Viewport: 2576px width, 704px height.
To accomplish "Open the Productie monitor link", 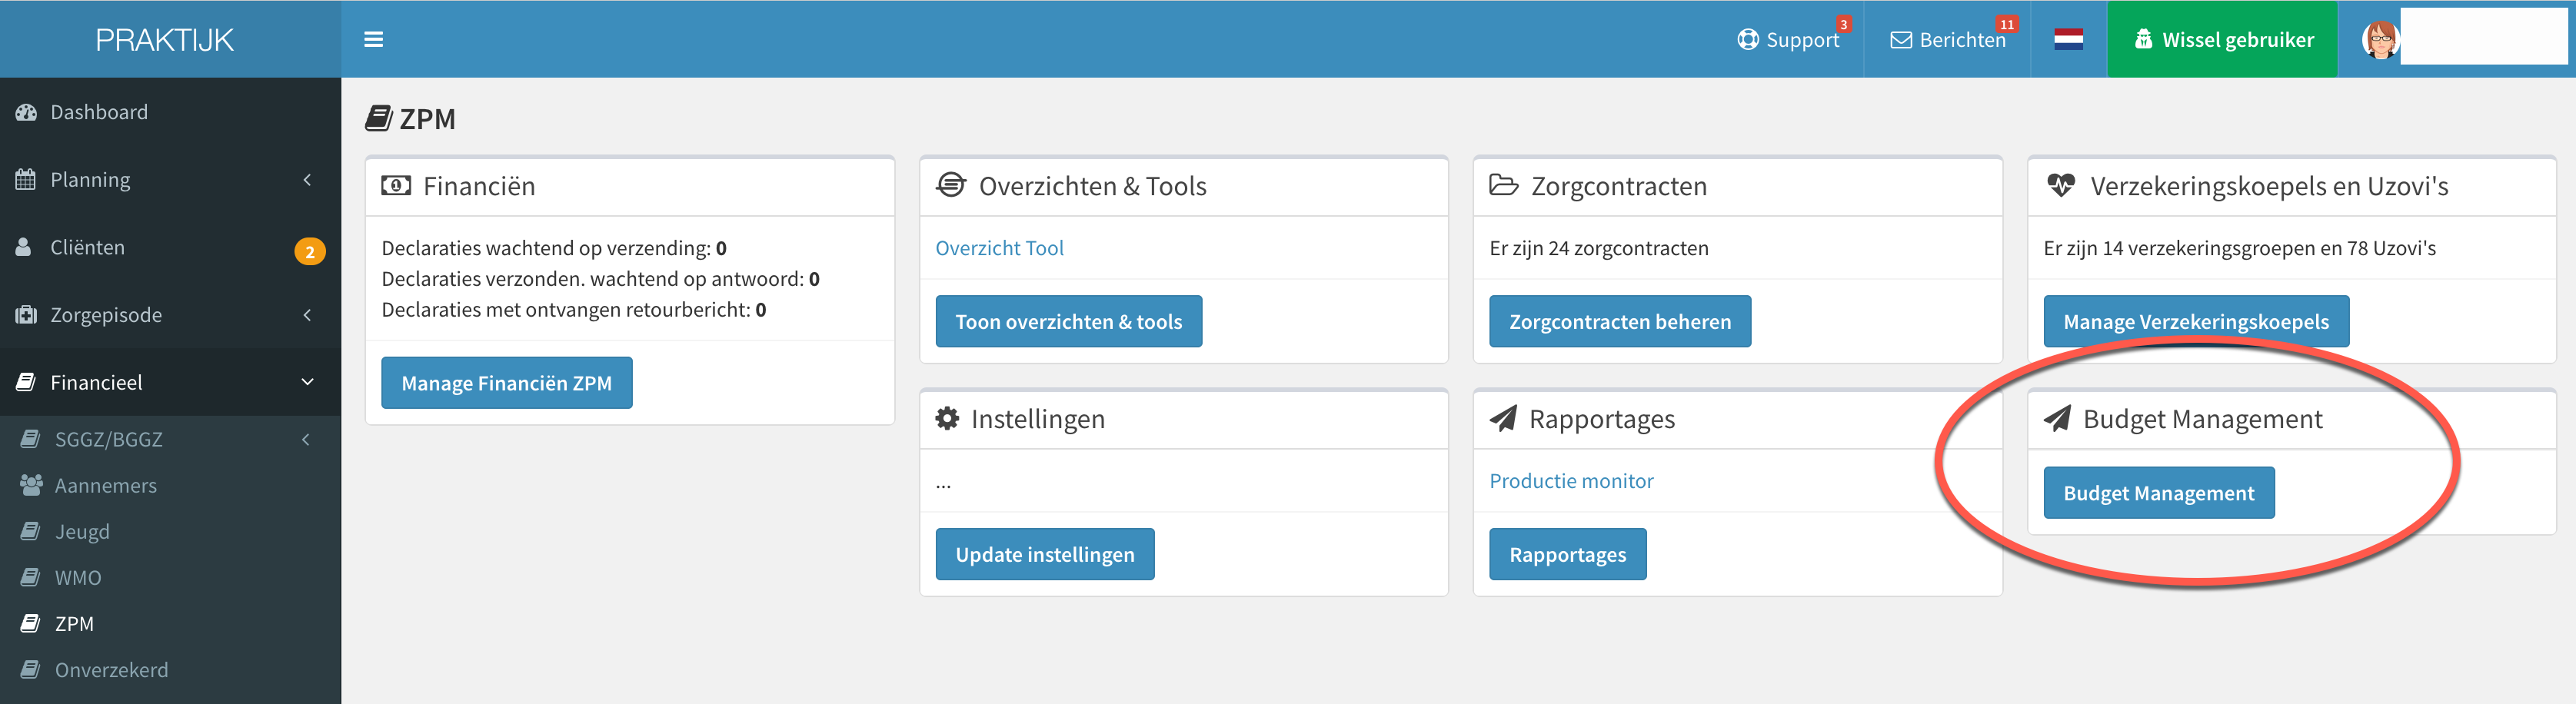I will (x=1571, y=481).
